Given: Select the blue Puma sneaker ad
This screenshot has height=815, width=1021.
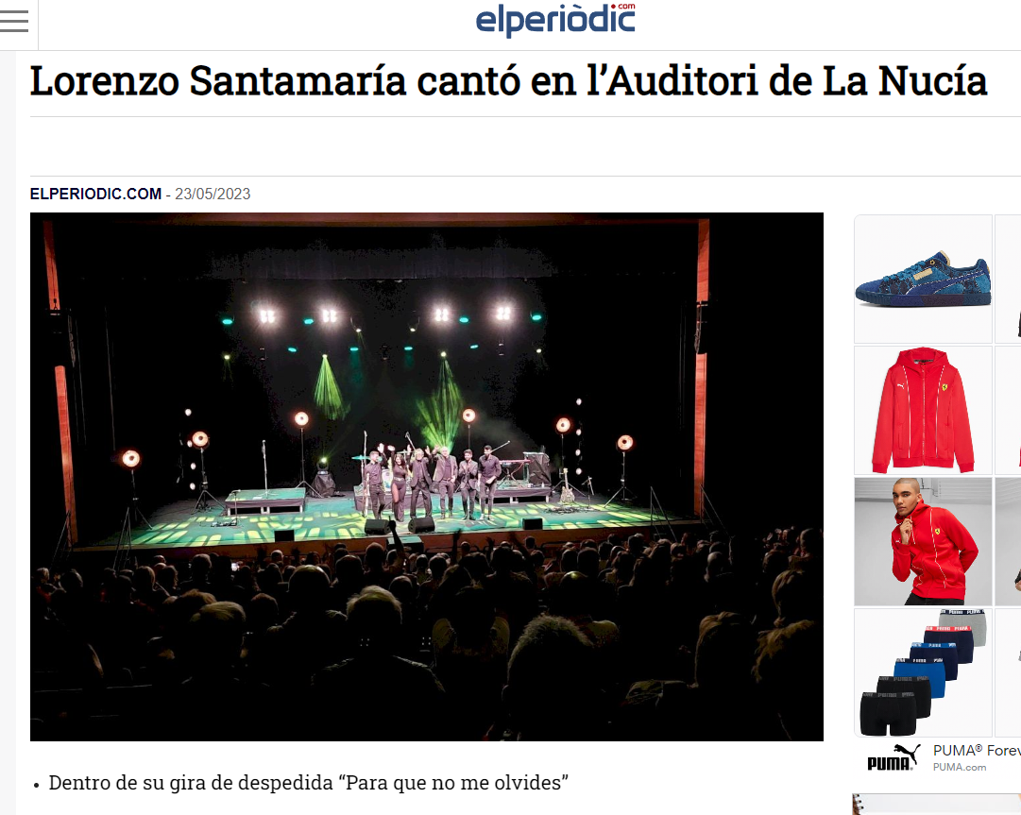Looking at the screenshot, I should (x=924, y=279).
